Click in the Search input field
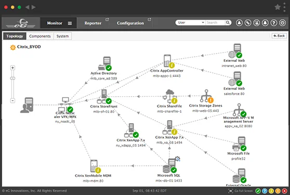Screen dimensions: 290x195 pyautogui.click(x=215, y=22)
